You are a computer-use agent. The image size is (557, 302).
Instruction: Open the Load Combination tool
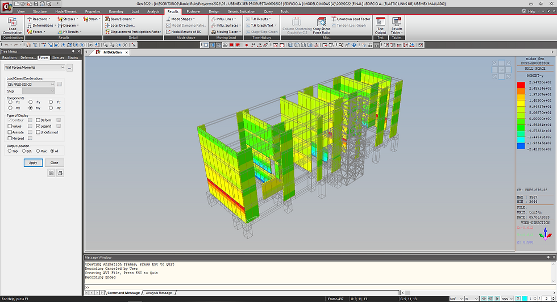13,26
